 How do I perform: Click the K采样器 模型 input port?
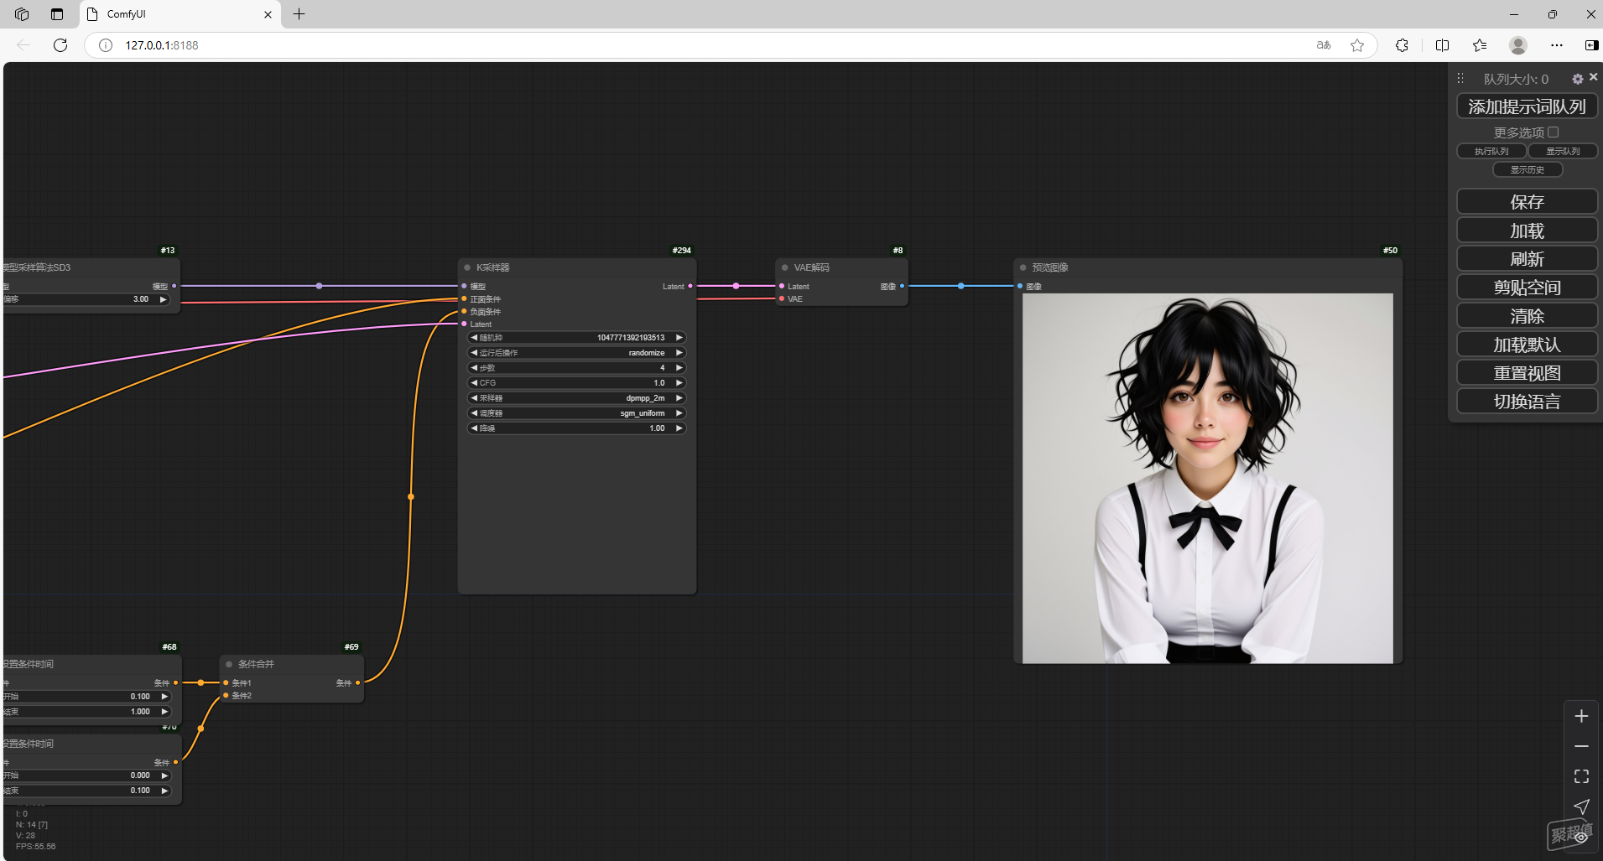[x=464, y=286]
